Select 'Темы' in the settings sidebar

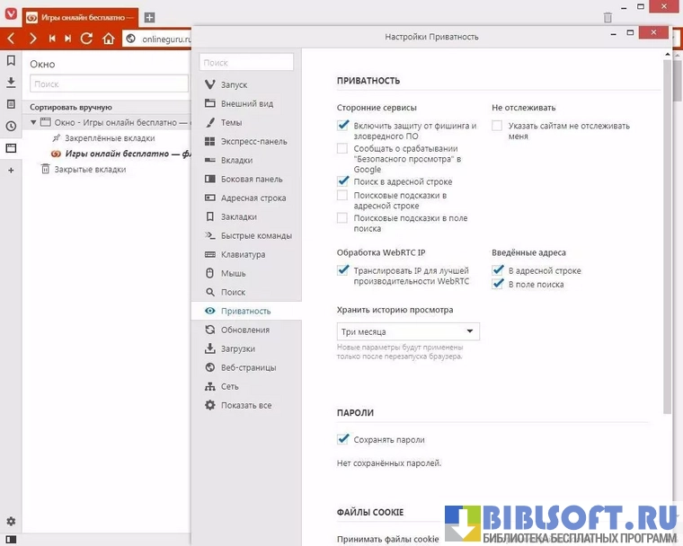[x=231, y=122]
